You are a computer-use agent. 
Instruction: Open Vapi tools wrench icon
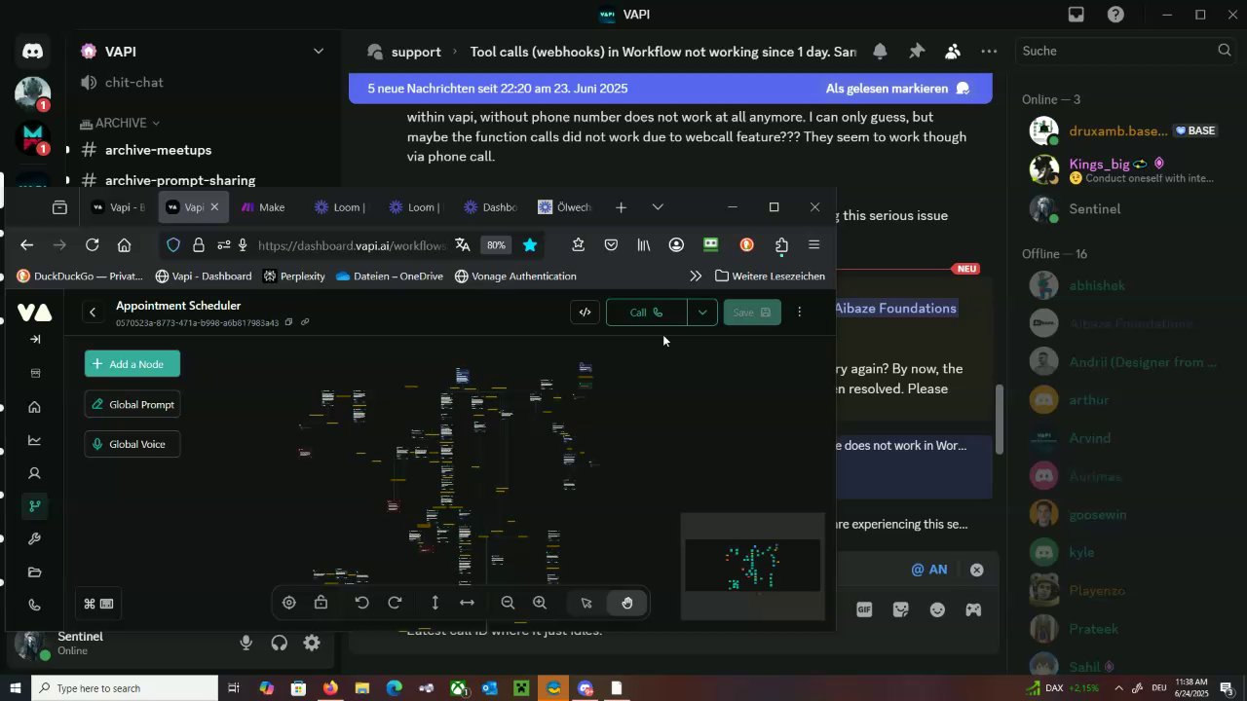tap(35, 538)
